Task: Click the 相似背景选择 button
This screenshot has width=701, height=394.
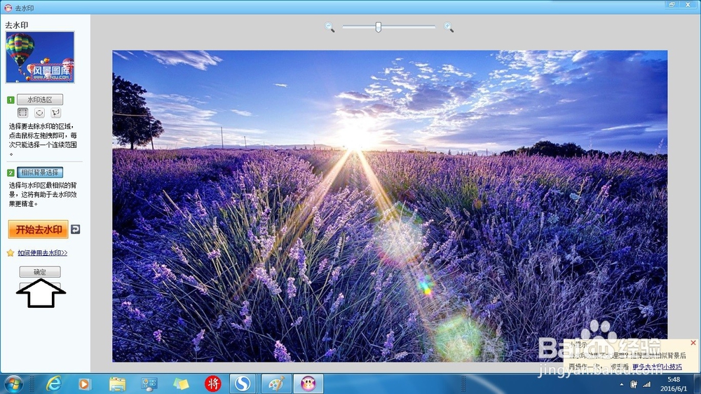Action: (40, 172)
